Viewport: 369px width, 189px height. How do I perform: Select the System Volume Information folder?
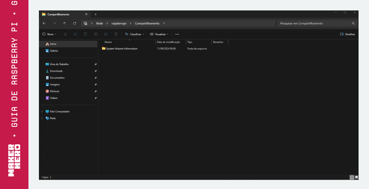coord(120,49)
